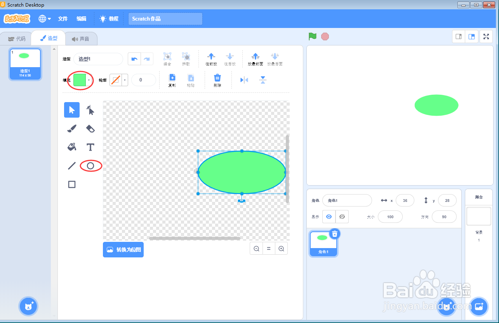Delete the selected shape with trash icon

point(217,80)
